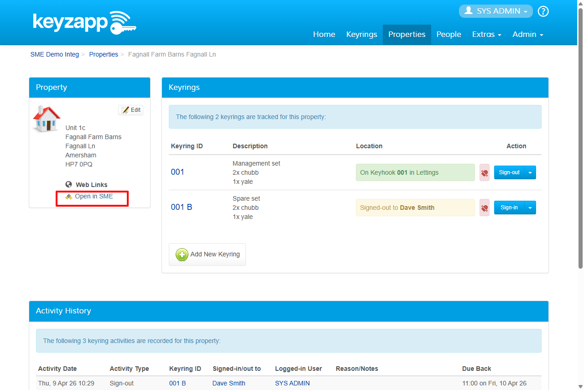Open the People tab
The image size is (584, 390).
coord(448,35)
